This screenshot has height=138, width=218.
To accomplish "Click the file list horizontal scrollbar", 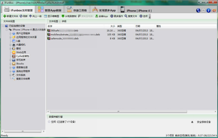I will (119, 112).
